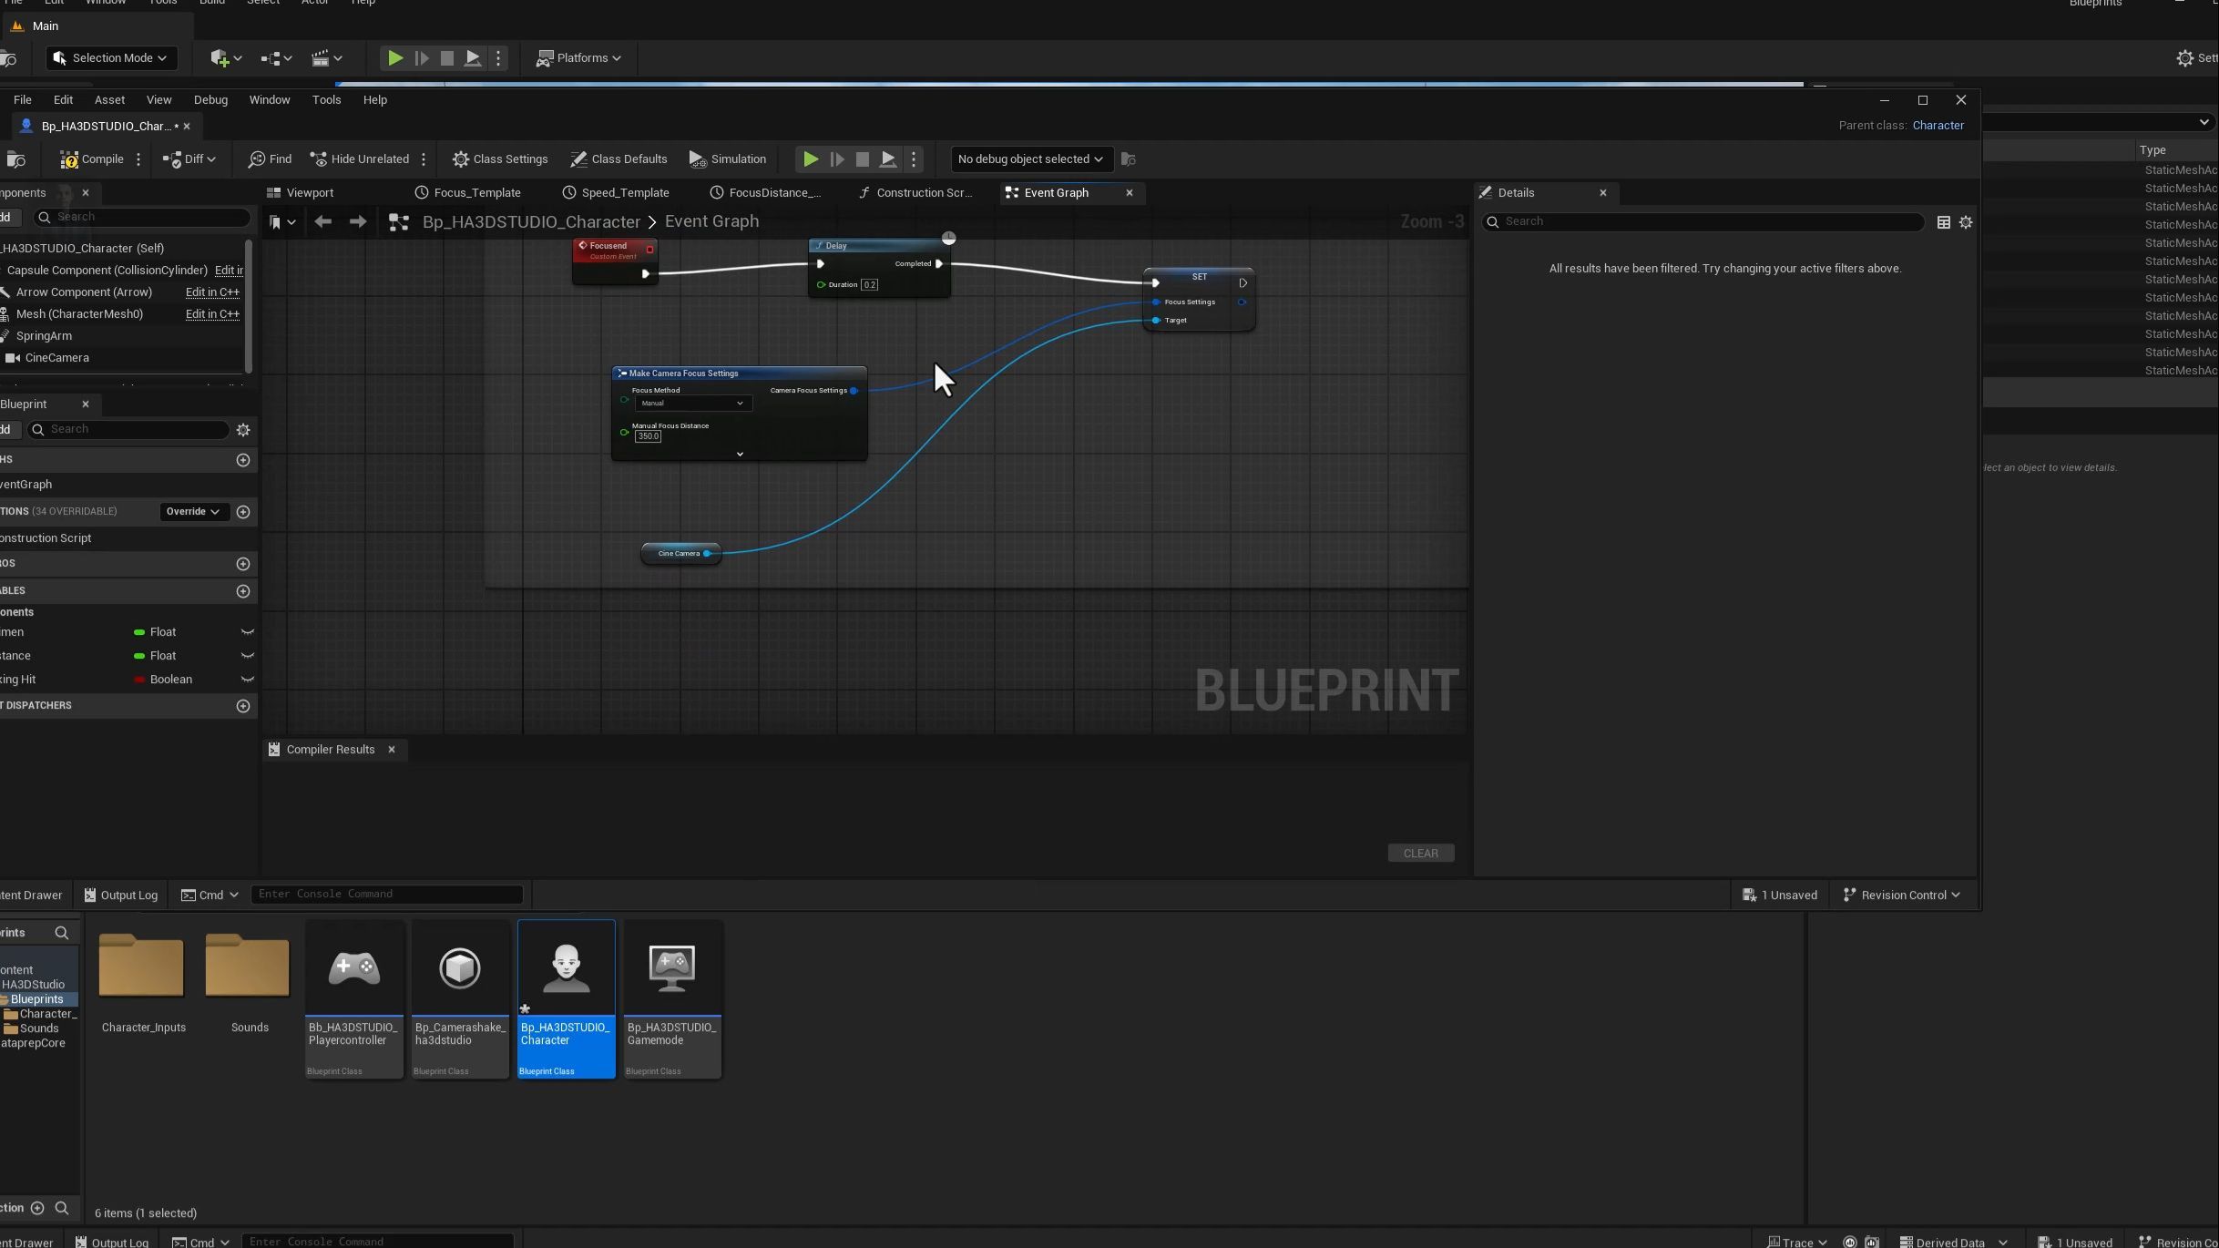Viewport: 2219px width, 1248px height.
Task: Open the Find in blueprint tool
Action: (x=270, y=159)
